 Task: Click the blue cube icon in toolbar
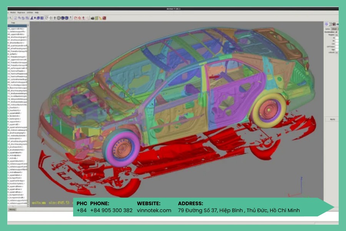pyautogui.click(x=38, y=18)
